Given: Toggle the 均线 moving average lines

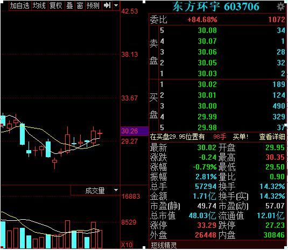Looking at the screenshot, I should coord(39,5).
